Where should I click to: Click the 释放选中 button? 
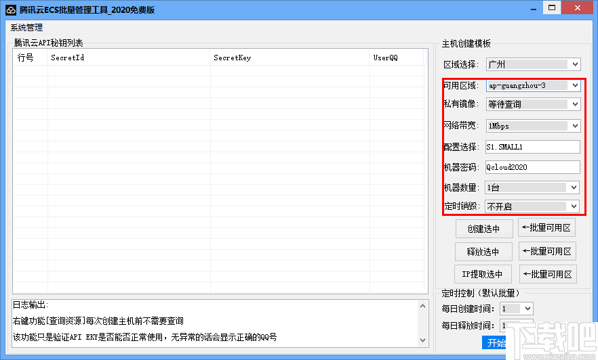coord(483,252)
